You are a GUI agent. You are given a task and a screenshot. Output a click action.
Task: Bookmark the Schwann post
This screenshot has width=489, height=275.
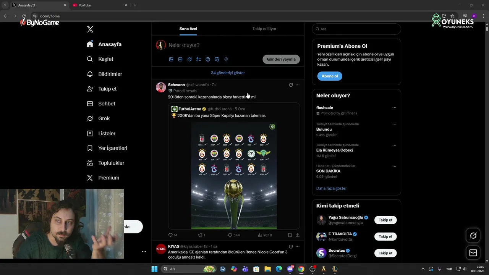coord(290,235)
